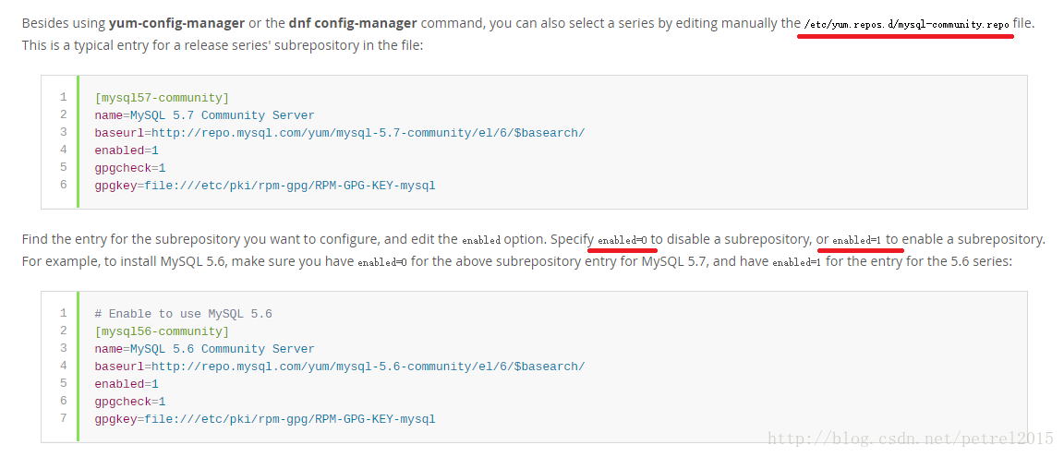This screenshot has width=1064, height=457.
Task: Click the MySQL 5.7 baseurl link
Action: [368, 133]
